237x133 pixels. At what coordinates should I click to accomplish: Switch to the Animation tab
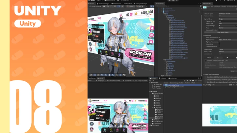(x=172, y=78)
